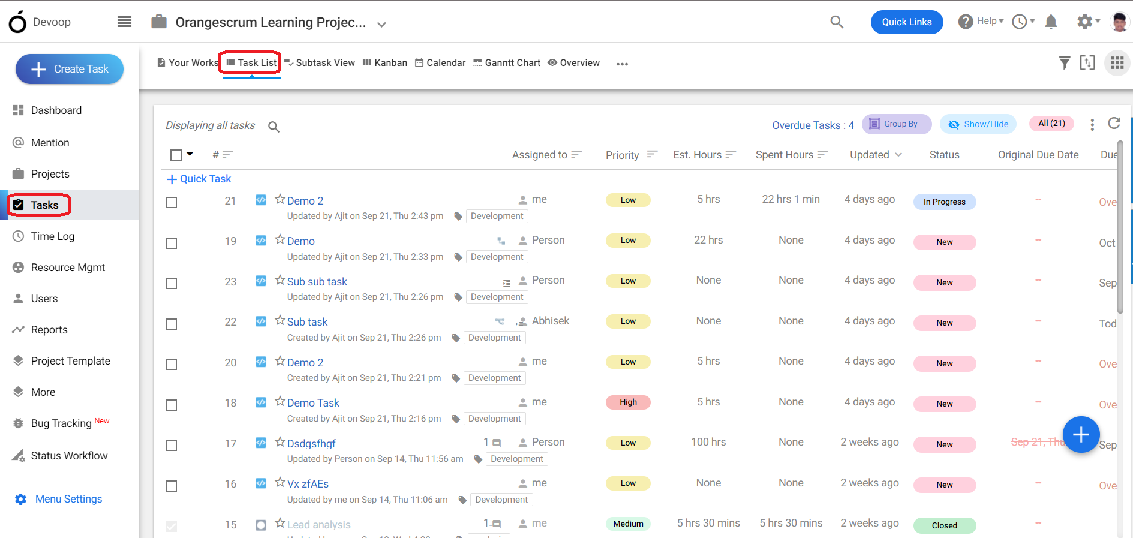Viewport: 1133px width, 538px height.
Task: Open the select-all dropdown arrow
Action: tap(190, 154)
